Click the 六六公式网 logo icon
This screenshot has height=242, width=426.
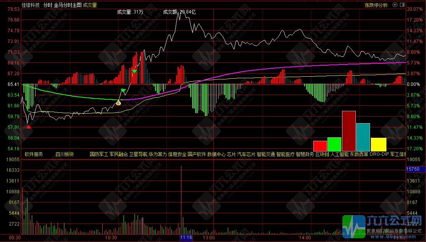(354, 227)
